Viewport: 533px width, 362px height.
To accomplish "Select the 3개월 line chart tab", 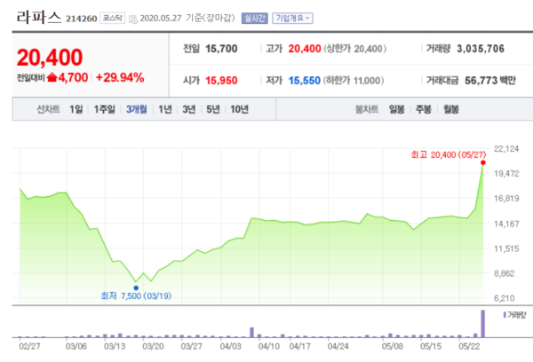I will [x=137, y=109].
